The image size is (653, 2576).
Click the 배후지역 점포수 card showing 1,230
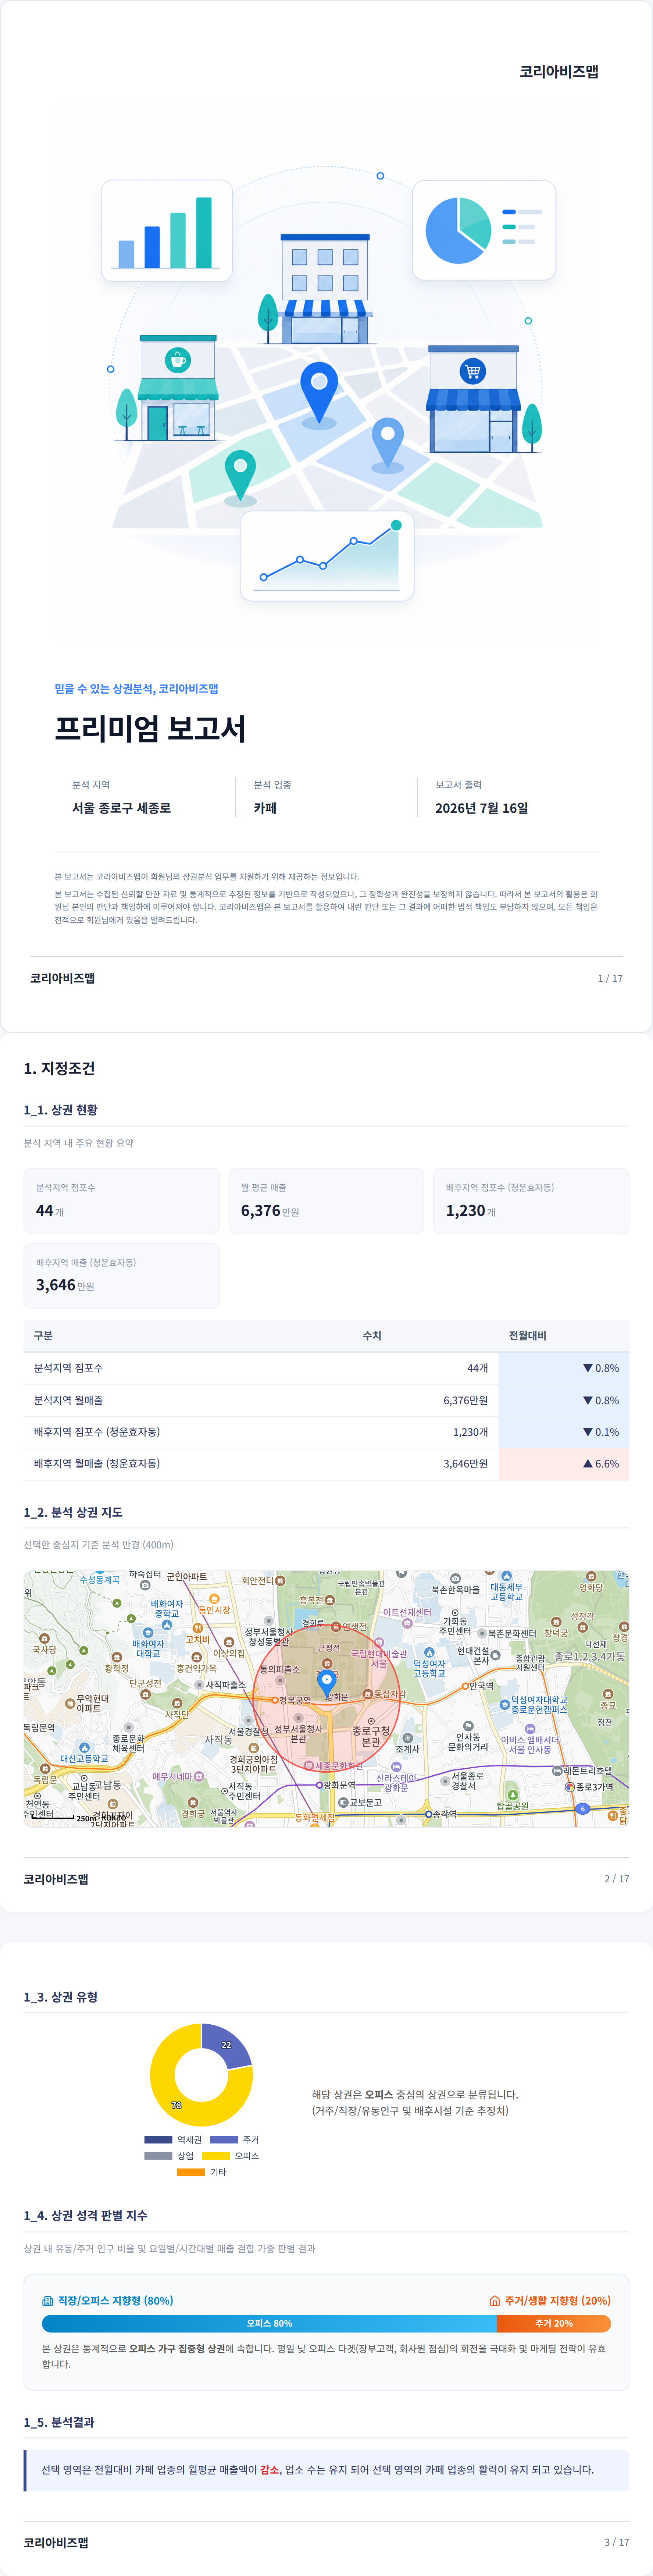pyautogui.click(x=531, y=1201)
